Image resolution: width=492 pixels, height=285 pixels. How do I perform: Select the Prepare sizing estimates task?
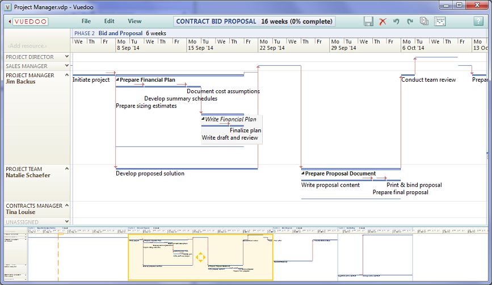146,106
